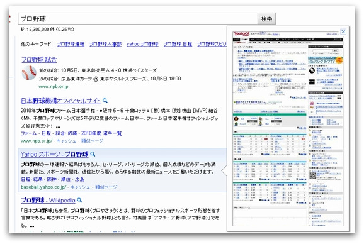Click preview magnifier next to Yahoo!スポーツ - プロ野球
Screen dimensions: 364x244
pos(93,154)
